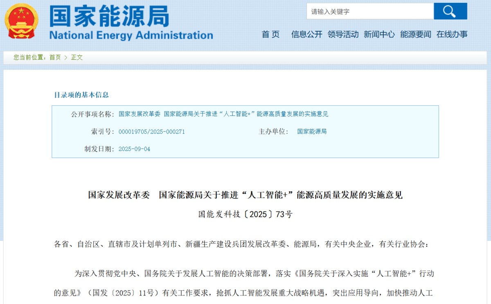The height and width of the screenshot is (304, 491).
Task: Click the paragraph line starting 为深入贯彻党中央
Action: click(x=254, y=273)
